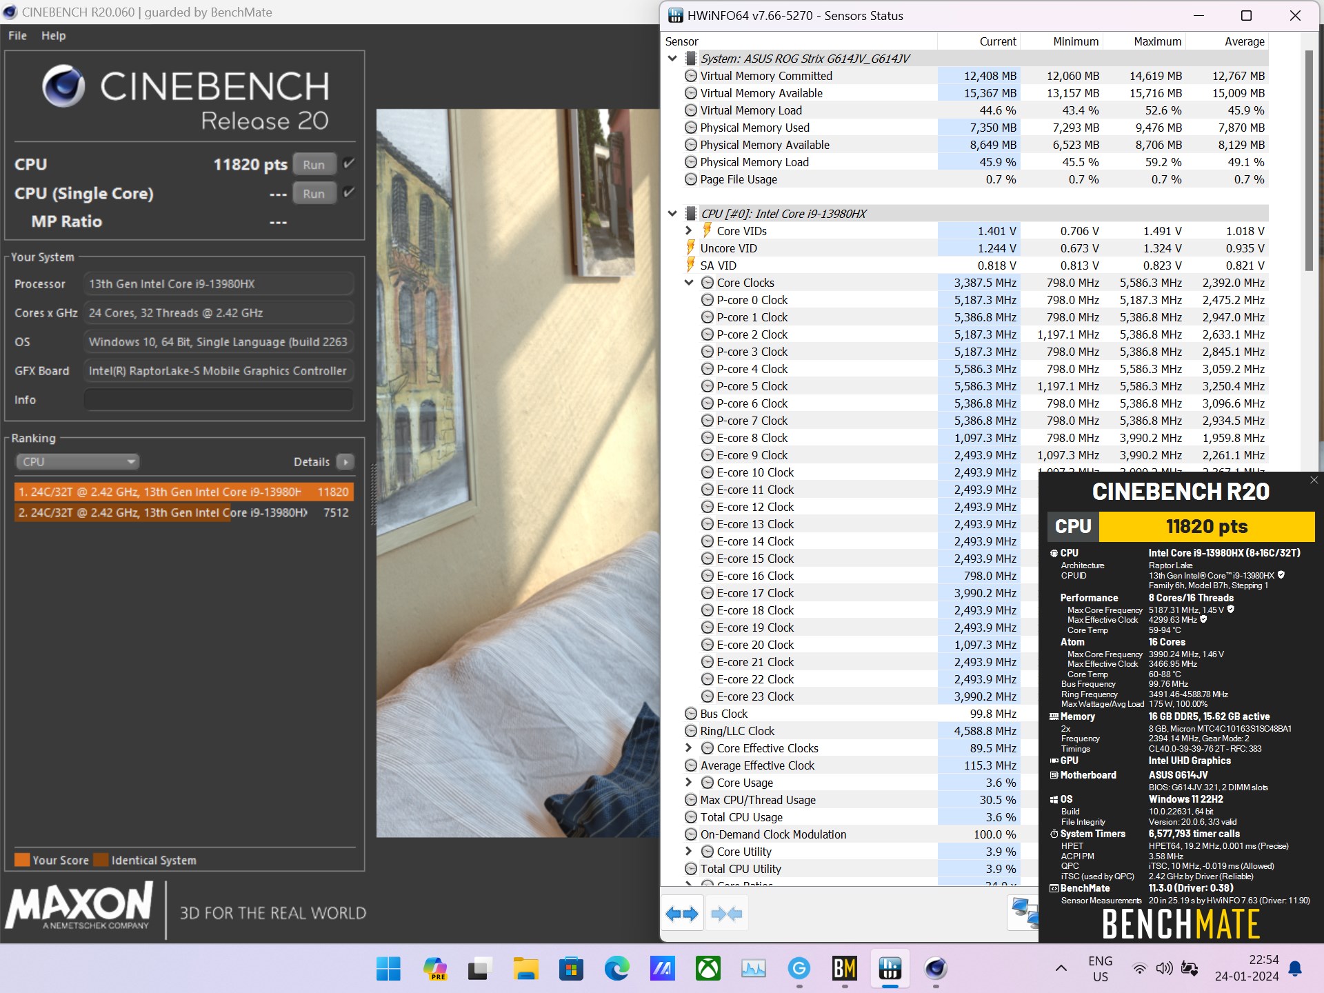1324x993 pixels.
Task: Click the clock icon of Virtual Memory Committed
Action: tap(691, 76)
